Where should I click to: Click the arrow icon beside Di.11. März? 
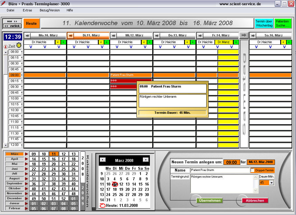pos(71,35)
